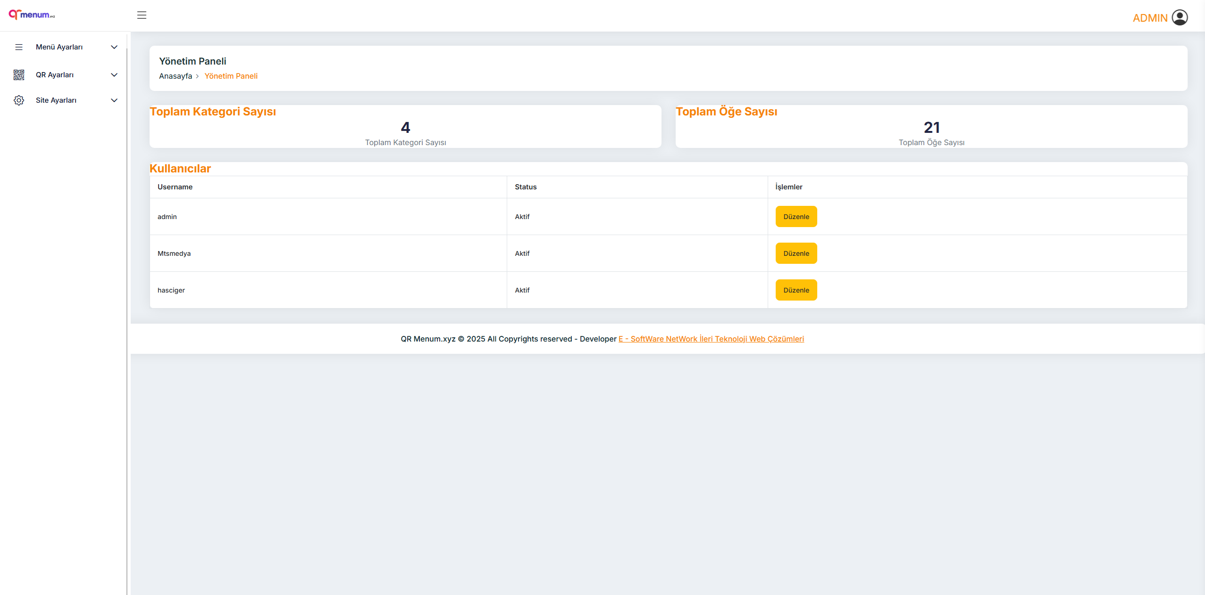Click the Toplam Öğe Sayısı card
1205x595 pixels.
click(x=931, y=127)
